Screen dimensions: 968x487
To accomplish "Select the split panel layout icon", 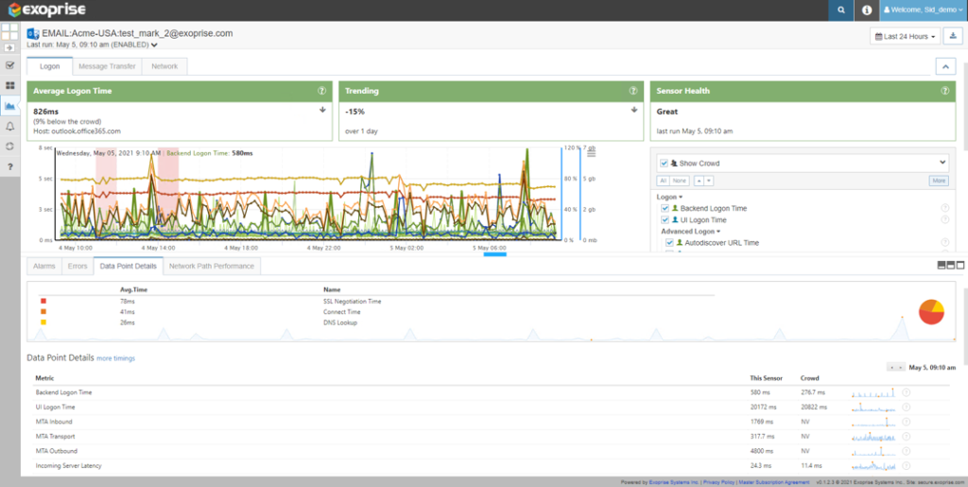I will (x=951, y=265).
